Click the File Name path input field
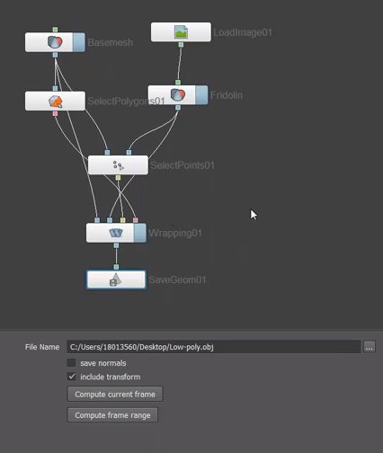 (x=214, y=347)
